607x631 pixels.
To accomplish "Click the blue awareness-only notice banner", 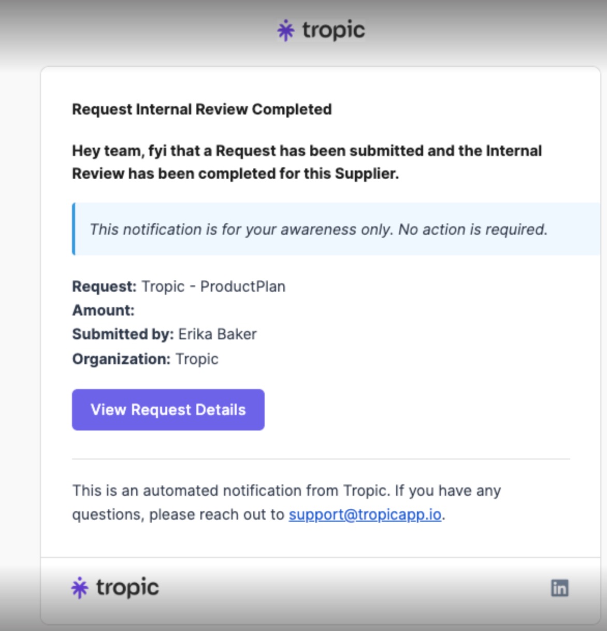I will (319, 229).
